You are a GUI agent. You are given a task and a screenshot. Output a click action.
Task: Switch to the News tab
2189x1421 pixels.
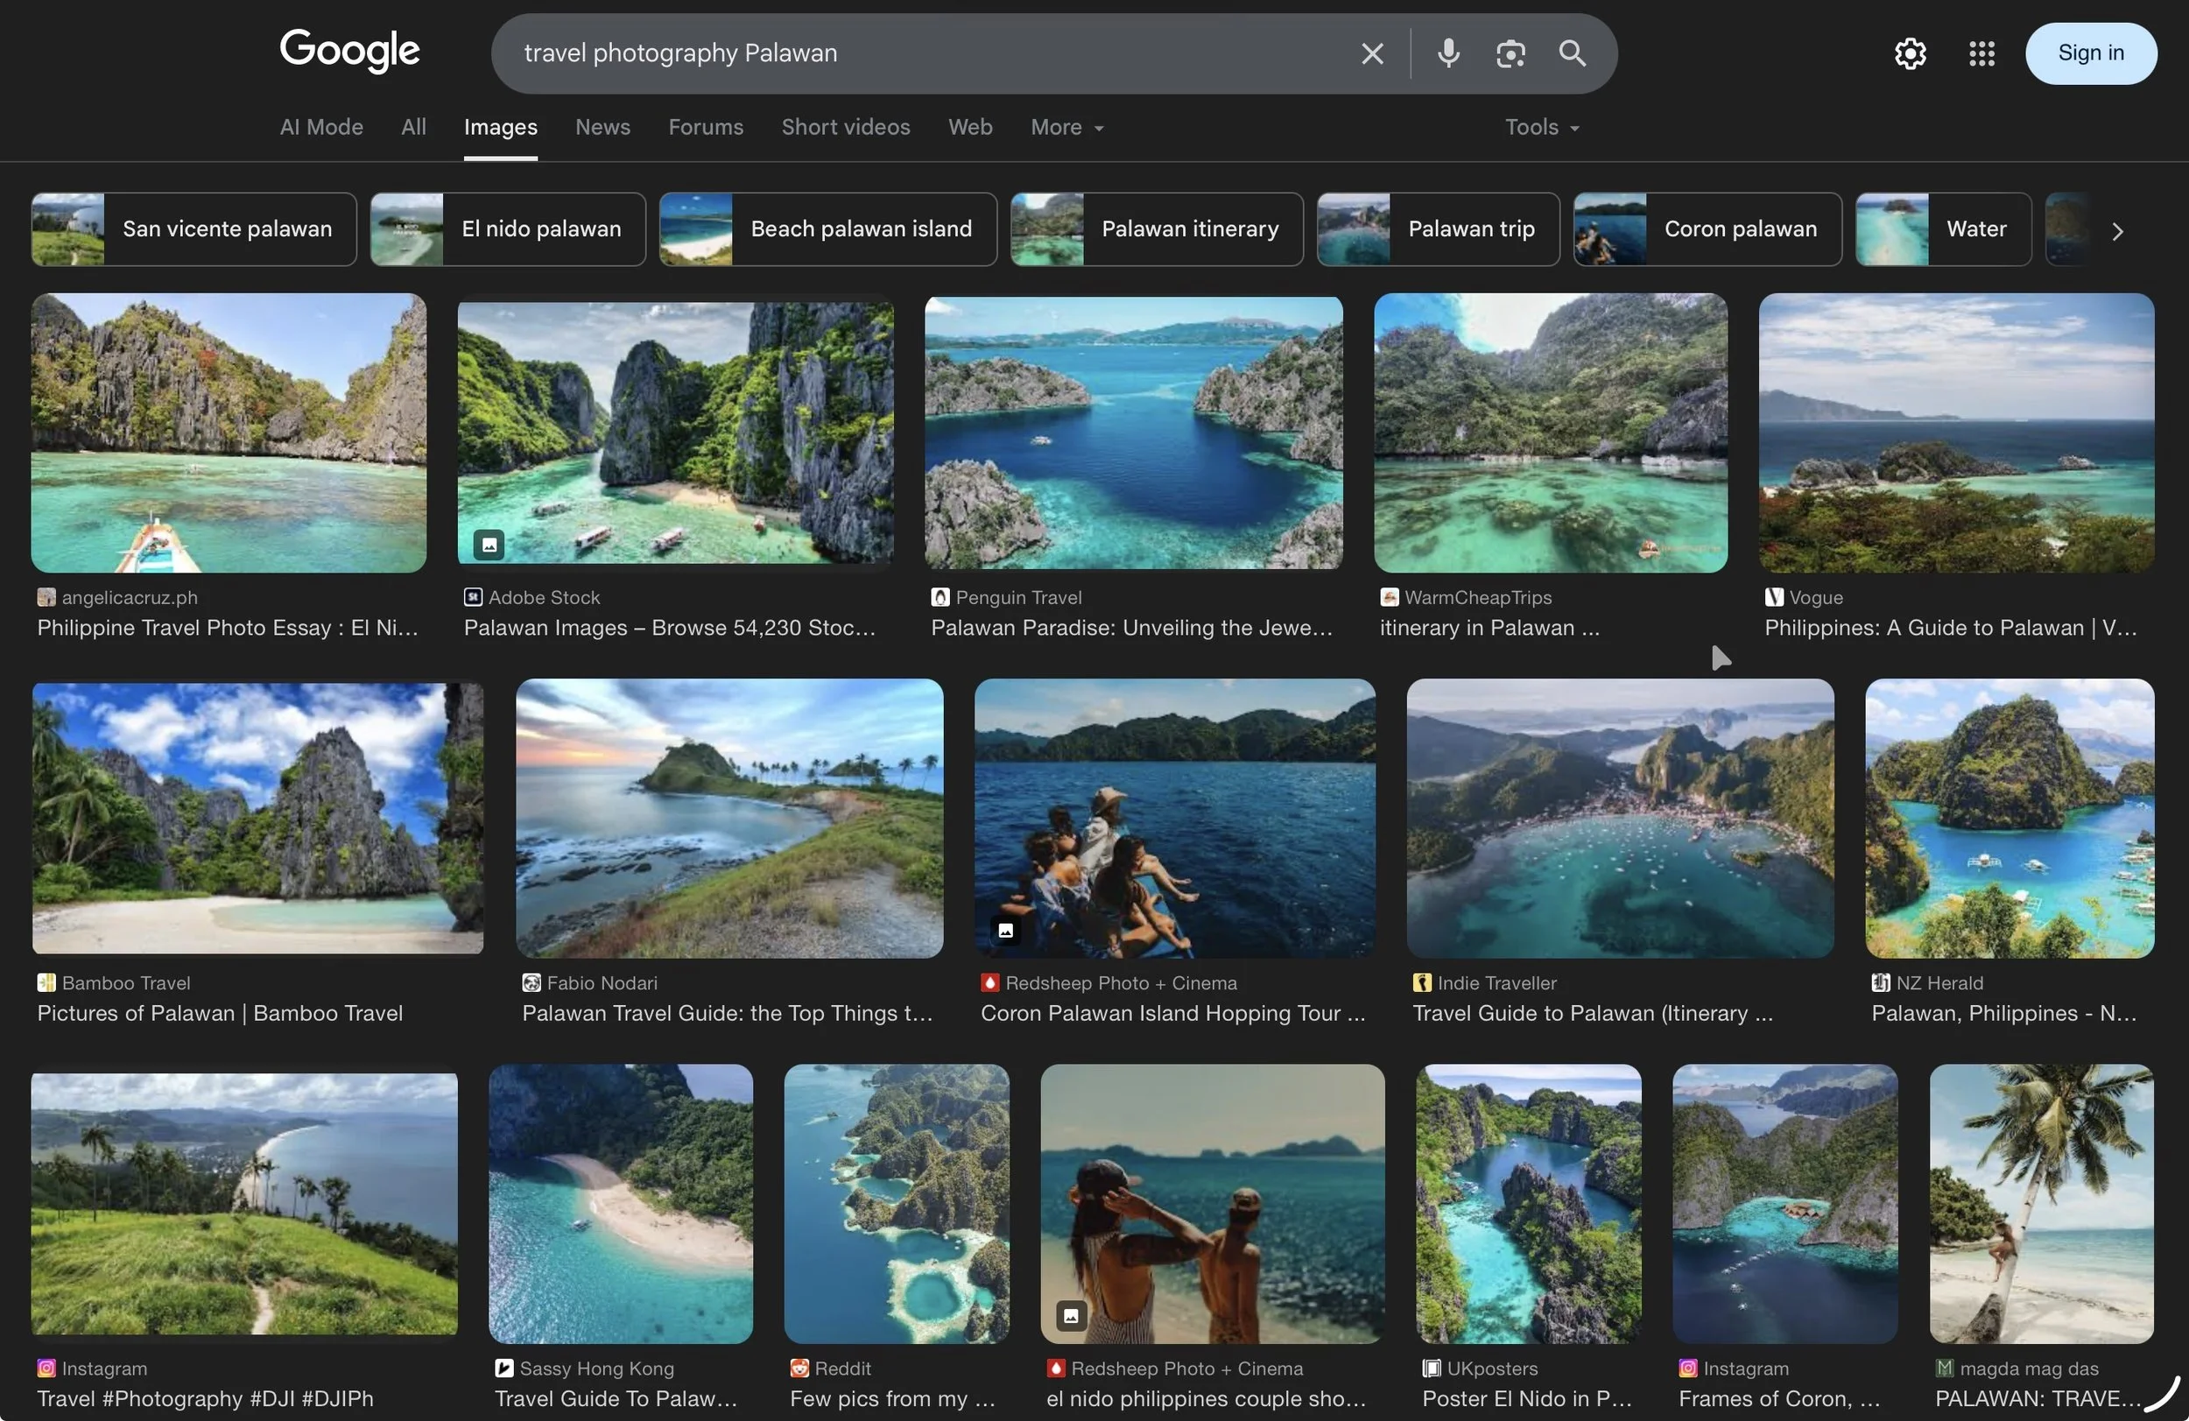pos(602,127)
